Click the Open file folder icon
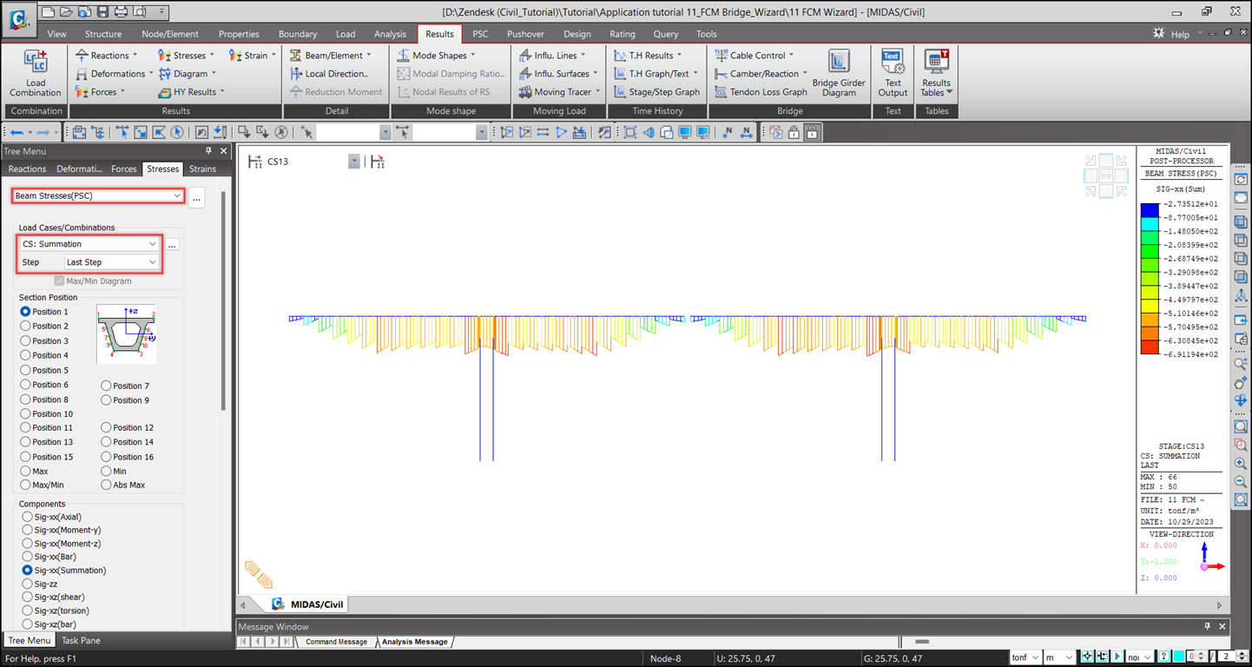 [64, 12]
